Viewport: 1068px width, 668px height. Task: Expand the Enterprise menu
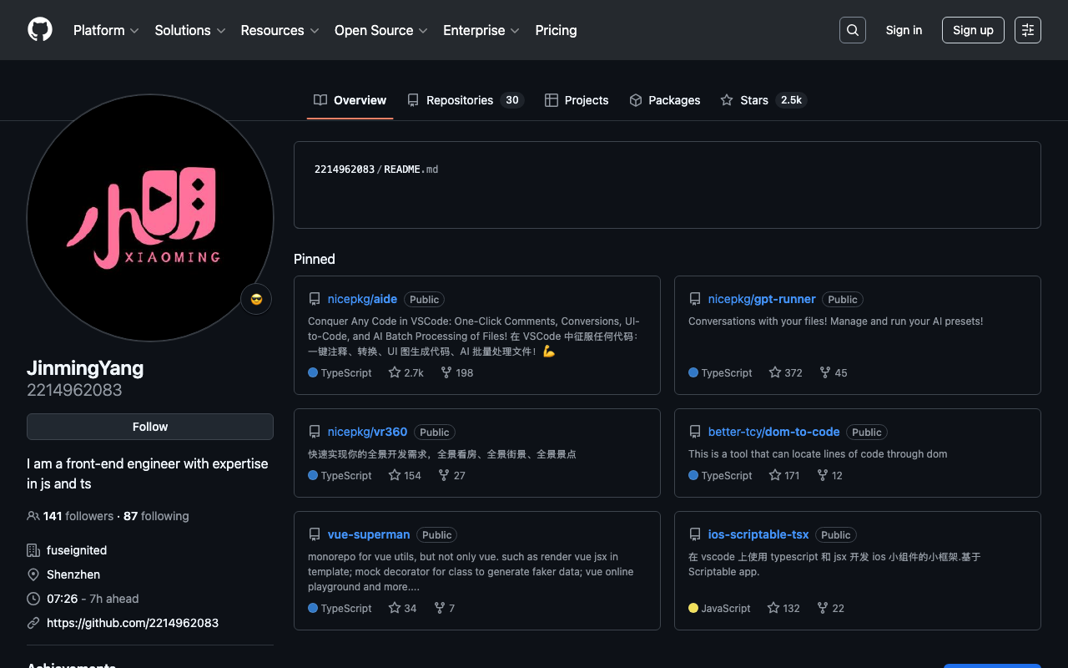click(481, 30)
